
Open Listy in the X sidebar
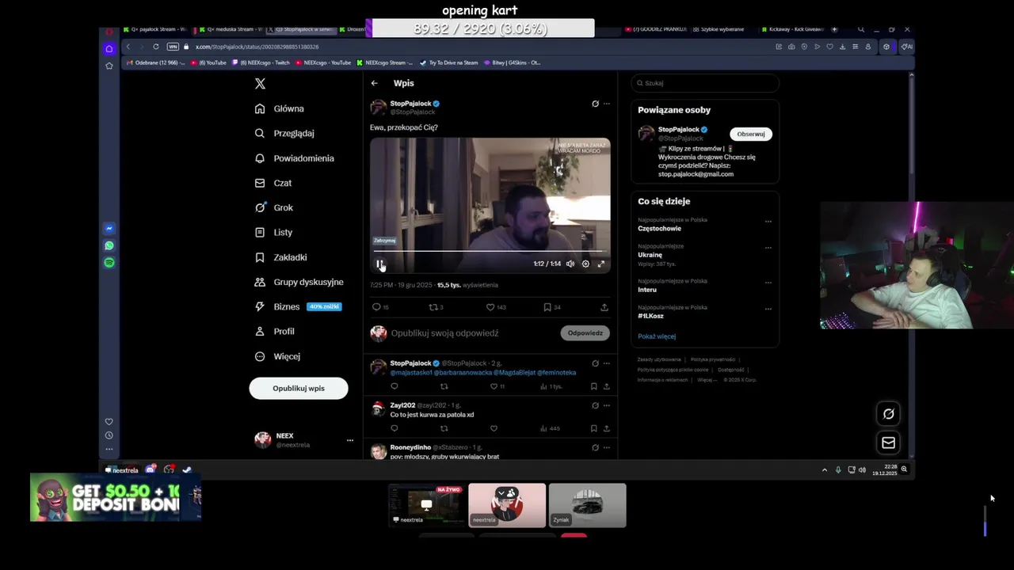click(x=273, y=232)
